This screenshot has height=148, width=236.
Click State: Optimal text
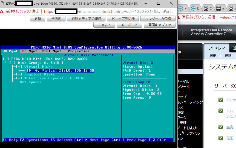137,67
